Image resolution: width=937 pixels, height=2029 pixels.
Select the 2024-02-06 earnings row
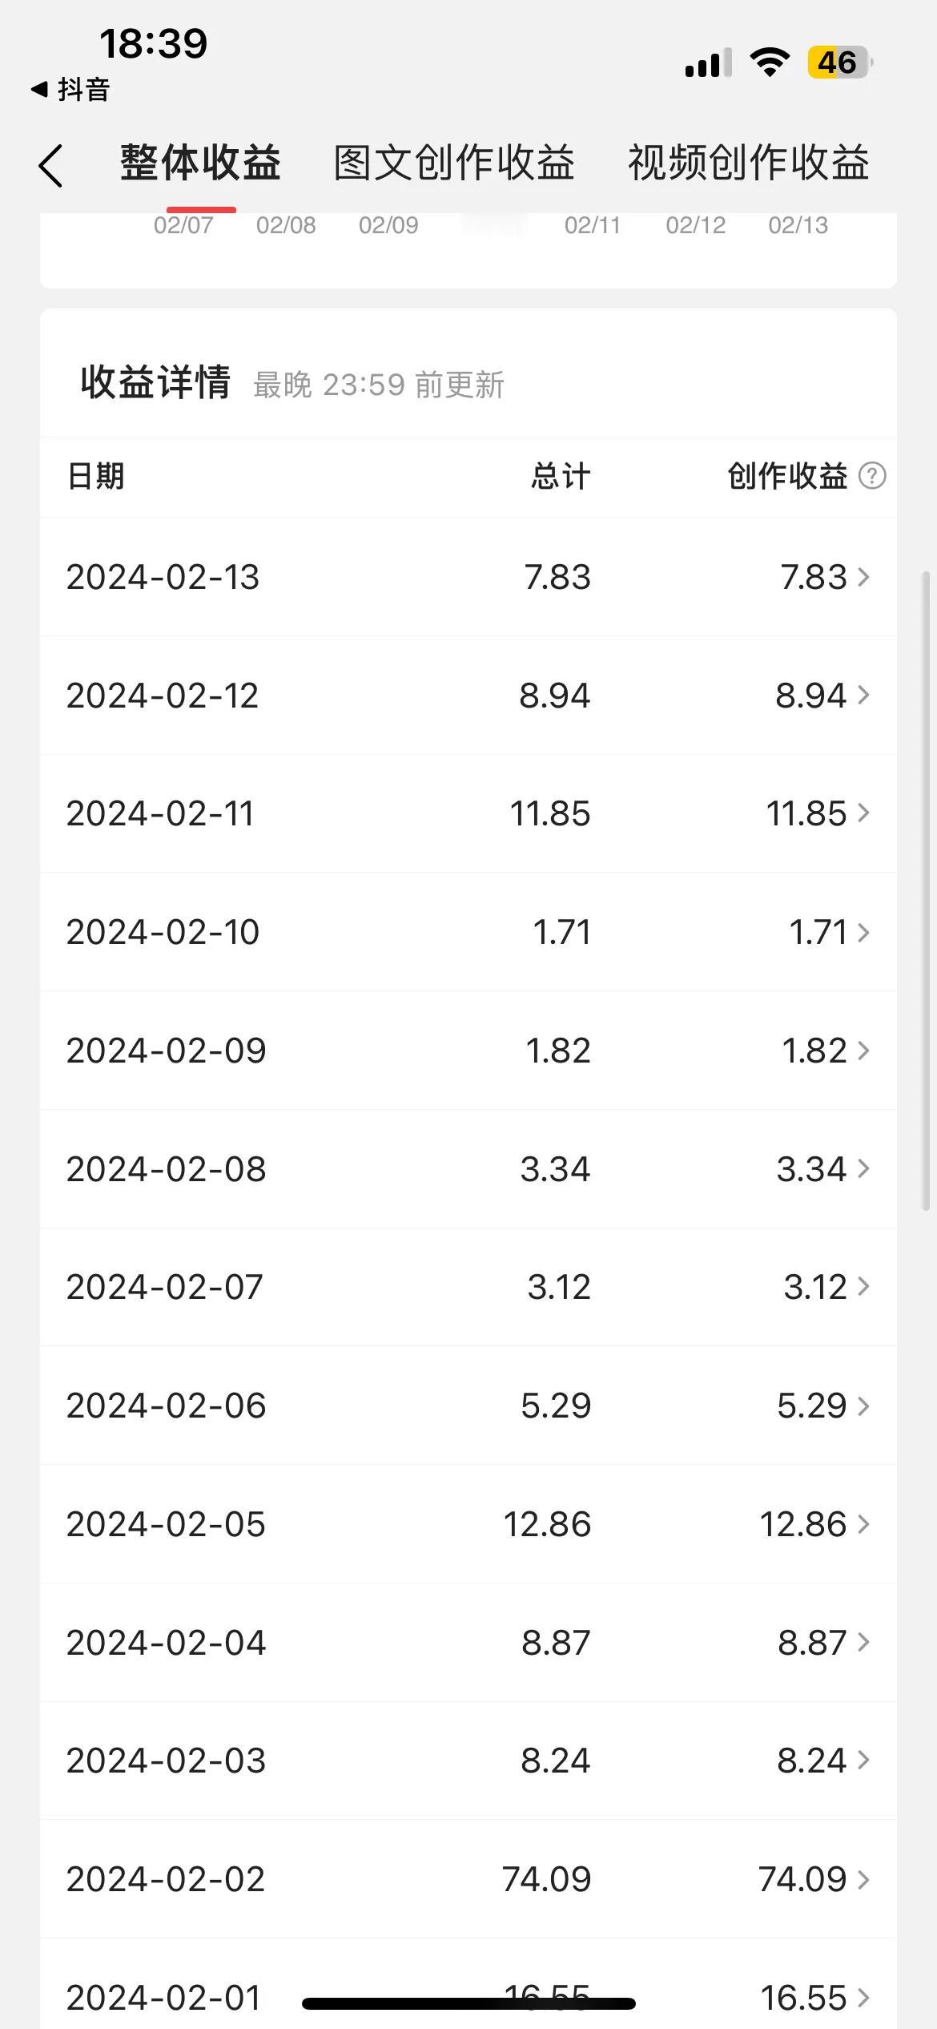click(468, 1406)
